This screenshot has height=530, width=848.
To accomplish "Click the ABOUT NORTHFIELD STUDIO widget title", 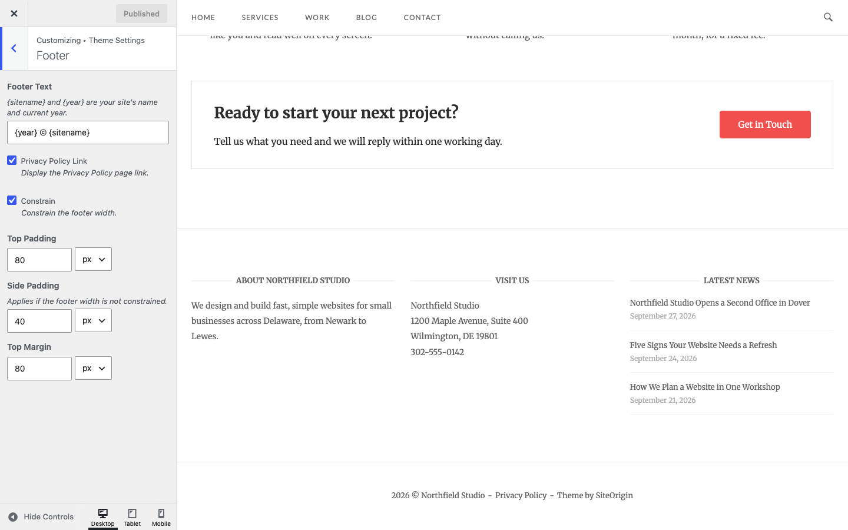I will [x=293, y=280].
